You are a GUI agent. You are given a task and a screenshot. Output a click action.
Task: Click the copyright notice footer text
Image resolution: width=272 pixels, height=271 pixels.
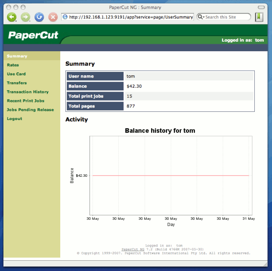[164, 253]
